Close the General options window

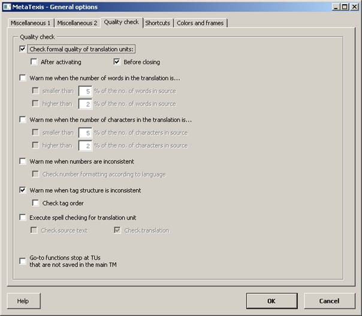tap(354, 7)
